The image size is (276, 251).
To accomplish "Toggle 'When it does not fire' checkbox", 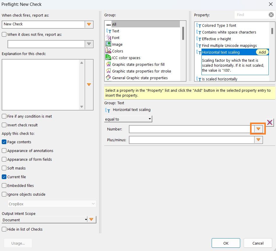I will [x=4, y=34].
